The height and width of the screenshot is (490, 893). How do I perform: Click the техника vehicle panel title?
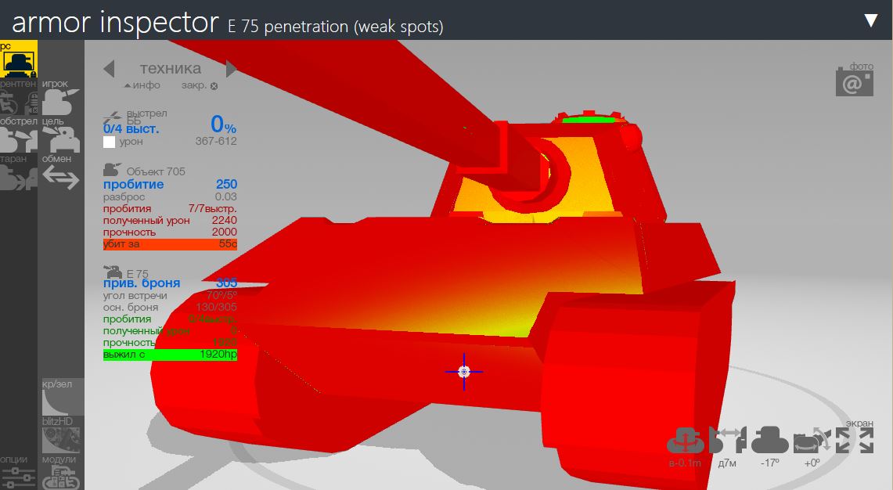click(x=171, y=68)
